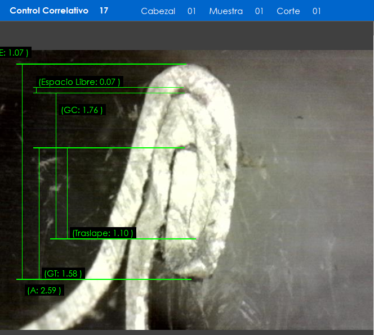This screenshot has width=374, height=335.
Task: Click the GC: 1.76 measurement label
Action: click(82, 110)
